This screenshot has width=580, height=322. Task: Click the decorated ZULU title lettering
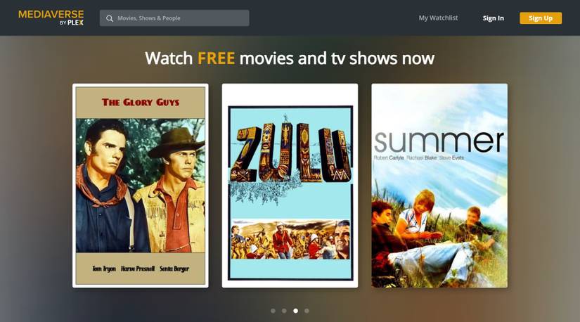point(290,153)
